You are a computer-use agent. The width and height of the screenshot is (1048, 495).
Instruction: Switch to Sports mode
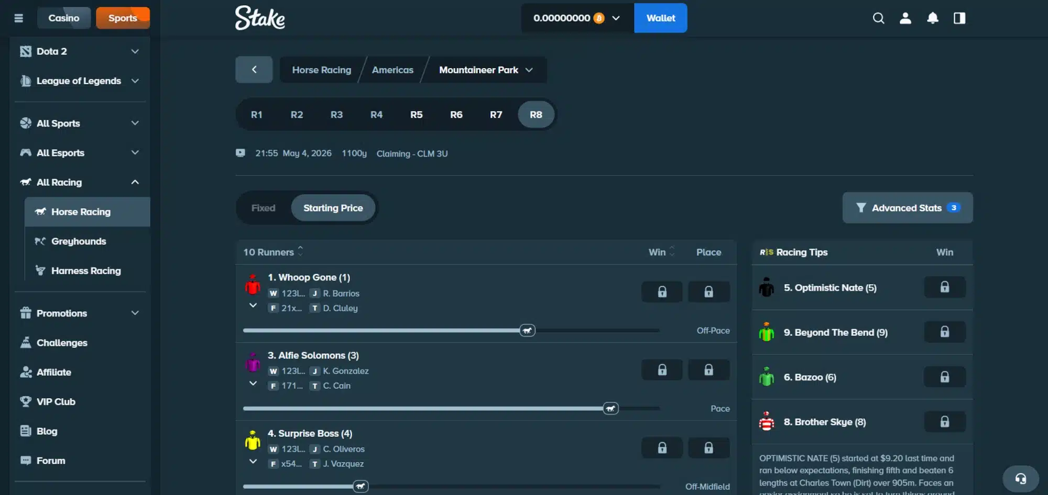point(123,18)
